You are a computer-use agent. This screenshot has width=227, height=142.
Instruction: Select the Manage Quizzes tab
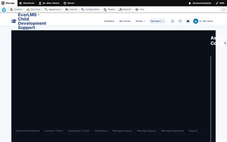tap(147, 131)
